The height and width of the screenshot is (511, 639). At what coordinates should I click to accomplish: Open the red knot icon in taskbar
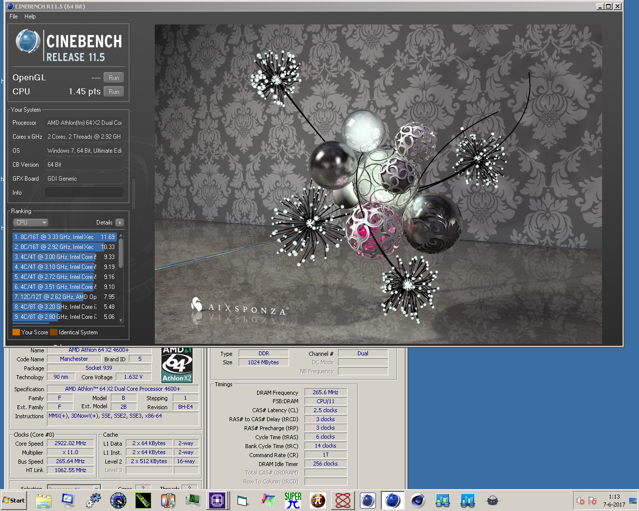(343, 501)
